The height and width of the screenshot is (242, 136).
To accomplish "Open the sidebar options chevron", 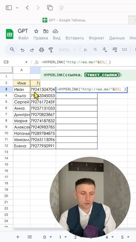I will coord(17,8).
